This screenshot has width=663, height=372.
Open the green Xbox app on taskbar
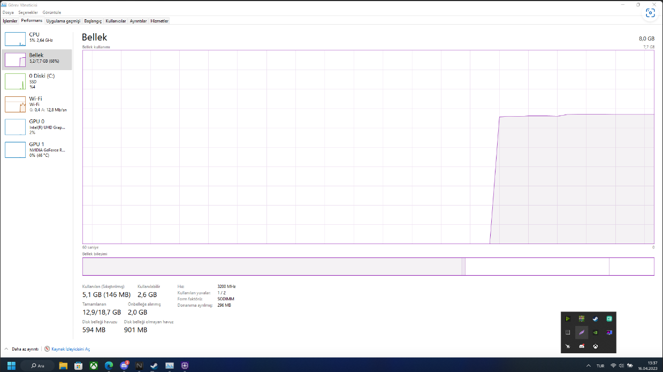click(x=94, y=366)
